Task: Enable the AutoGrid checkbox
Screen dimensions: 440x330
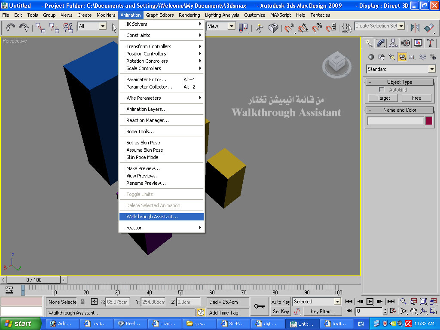Action: click(x=382, y=89)
